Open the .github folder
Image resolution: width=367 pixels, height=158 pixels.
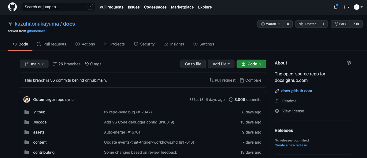39,112
